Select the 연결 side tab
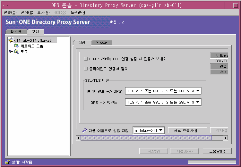Viewport: 241px width, 167px height. coord(219,66)
